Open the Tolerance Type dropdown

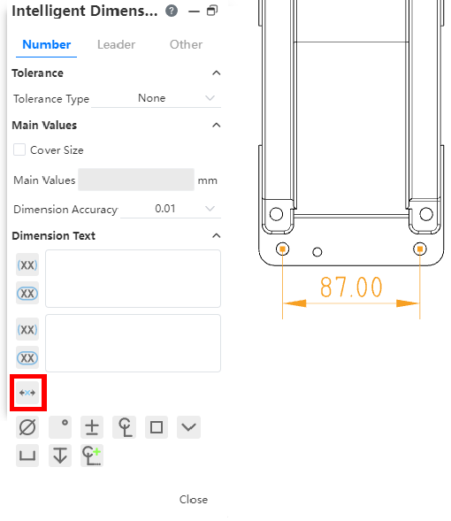(157, 98)
